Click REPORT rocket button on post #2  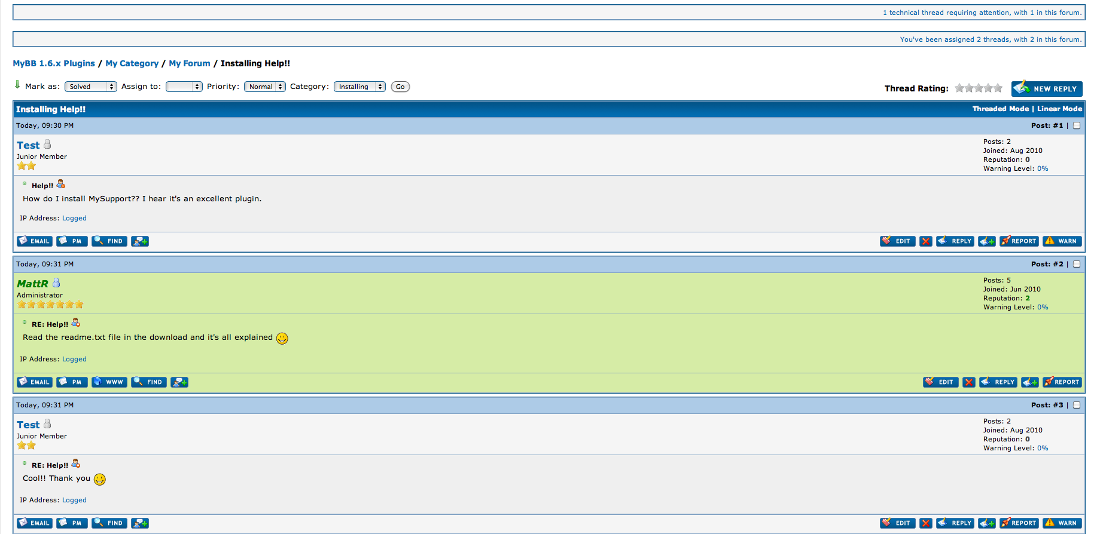point(1062,382)
